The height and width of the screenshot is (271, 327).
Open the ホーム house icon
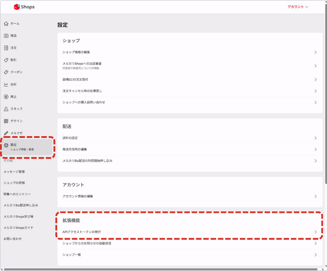click(x=6, y=23)
